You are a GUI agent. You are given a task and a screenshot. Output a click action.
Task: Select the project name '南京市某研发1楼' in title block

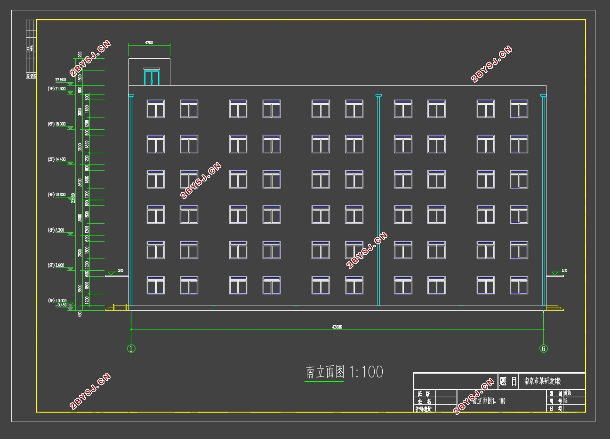[x=542, y=381]
